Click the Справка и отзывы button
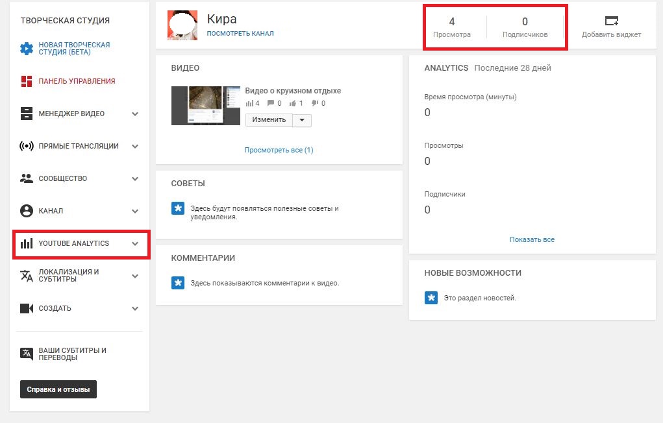Screen dimensions: 663x423 point(58,390)
